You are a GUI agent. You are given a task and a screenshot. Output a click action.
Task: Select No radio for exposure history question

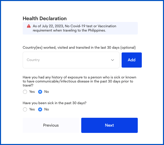[40, 92]
